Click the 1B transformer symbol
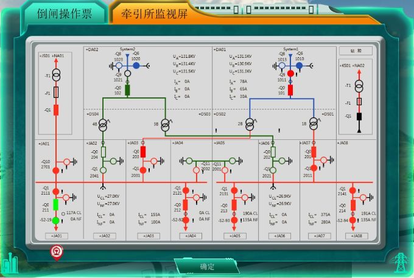This screenshot has width=414, height=278. (314, 123)
